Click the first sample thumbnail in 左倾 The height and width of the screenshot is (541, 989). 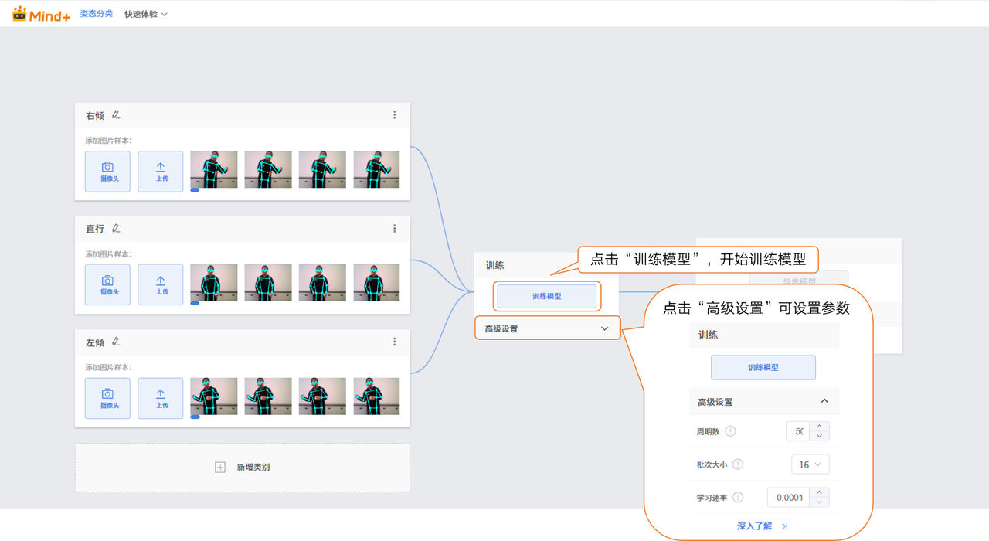tap(214, 396)
